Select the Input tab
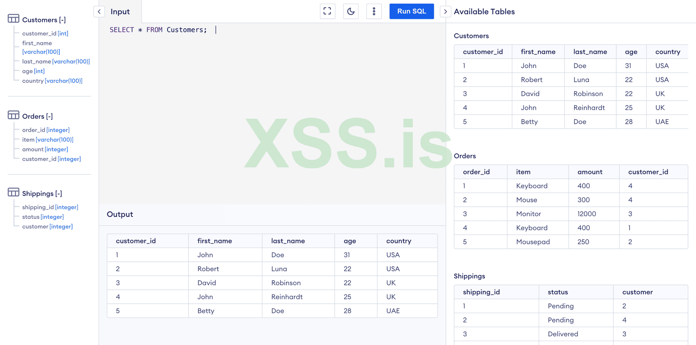The height and width of the screenshot is (345, 696). [x=120, y=12]
